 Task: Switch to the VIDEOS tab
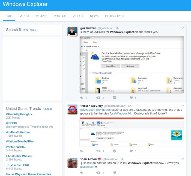click(78, 16)
